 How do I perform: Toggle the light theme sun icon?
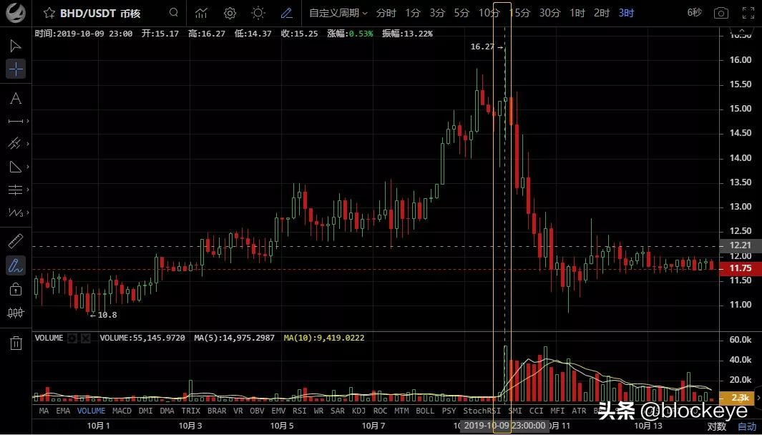(258, 13)
